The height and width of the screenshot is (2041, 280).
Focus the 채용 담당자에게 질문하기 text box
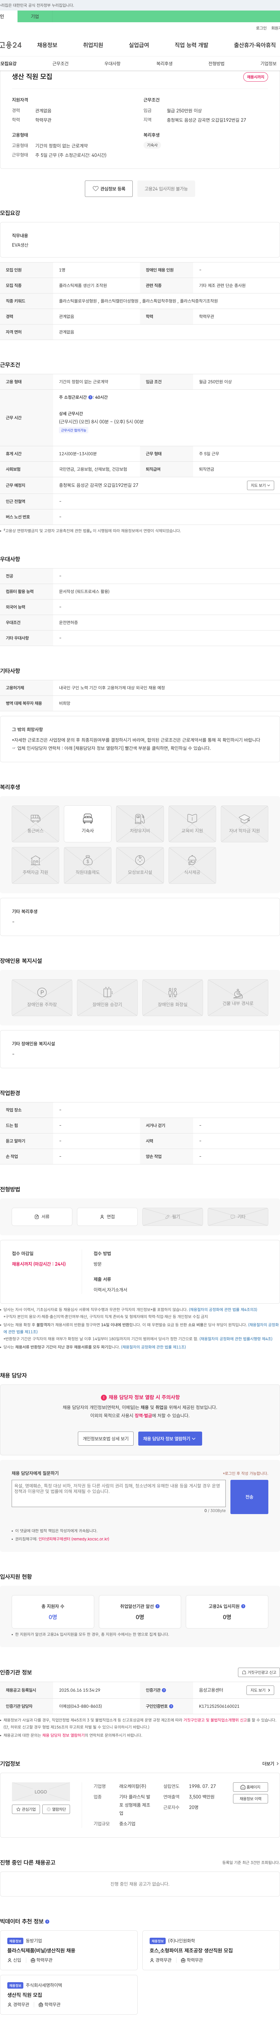119,1494
